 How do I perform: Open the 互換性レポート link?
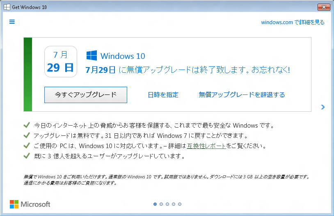click(206, 146)
